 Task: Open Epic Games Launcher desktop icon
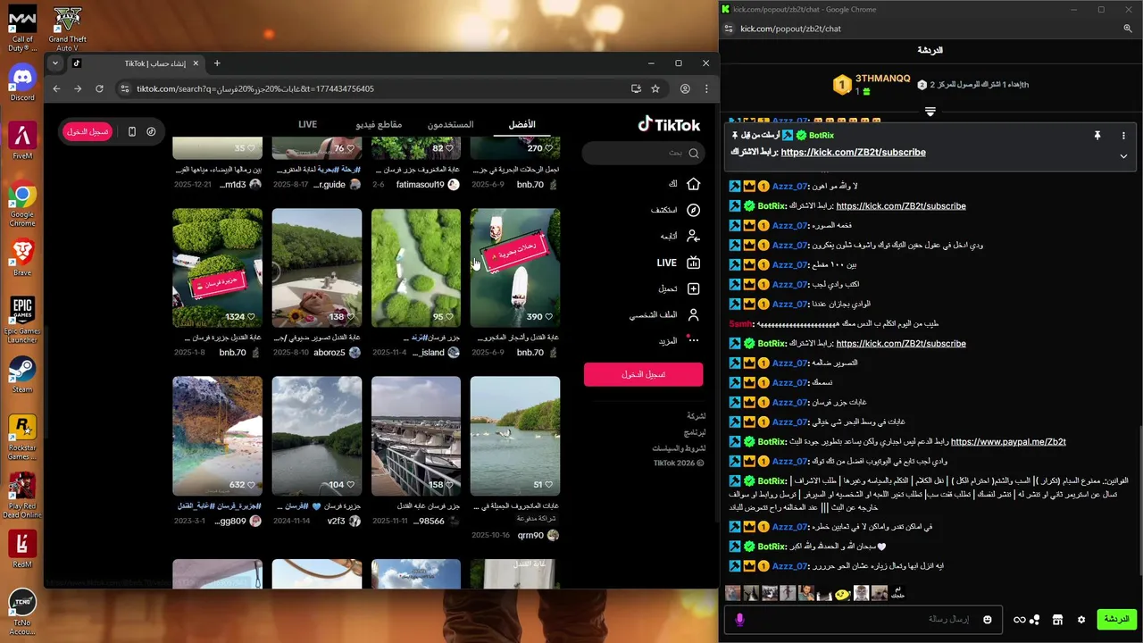22,320
